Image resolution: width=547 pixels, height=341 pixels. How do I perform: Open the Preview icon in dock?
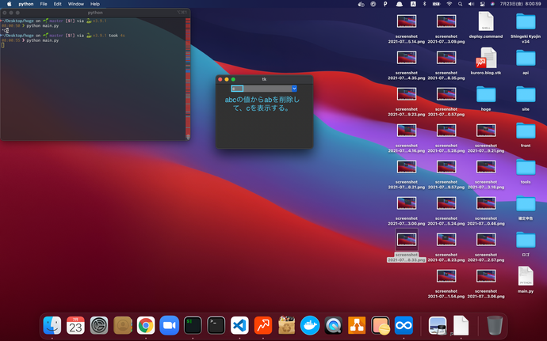point(438,325)
